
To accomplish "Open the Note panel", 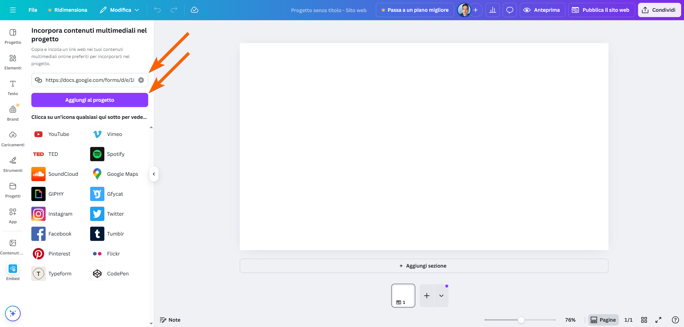I will click(x=170, y=320).
